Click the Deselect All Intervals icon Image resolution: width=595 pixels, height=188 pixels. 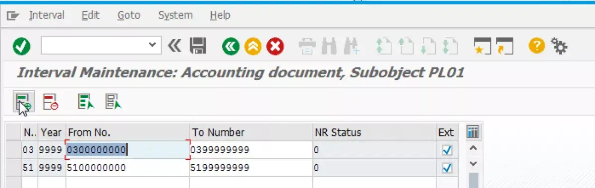click(114, 101)
